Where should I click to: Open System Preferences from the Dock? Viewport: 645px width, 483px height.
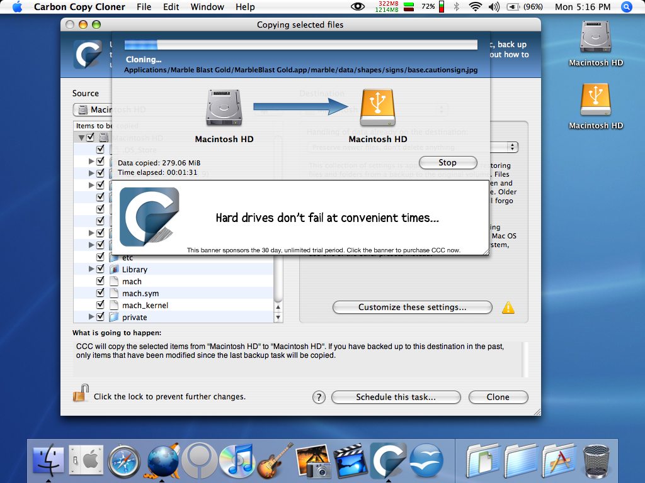pos(86,461)
